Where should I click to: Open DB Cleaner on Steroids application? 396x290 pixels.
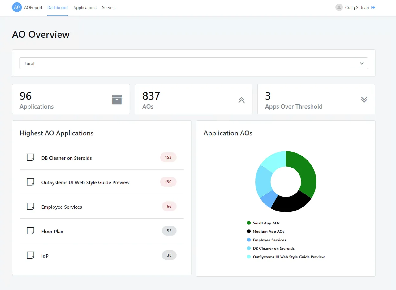click(67, 158)
